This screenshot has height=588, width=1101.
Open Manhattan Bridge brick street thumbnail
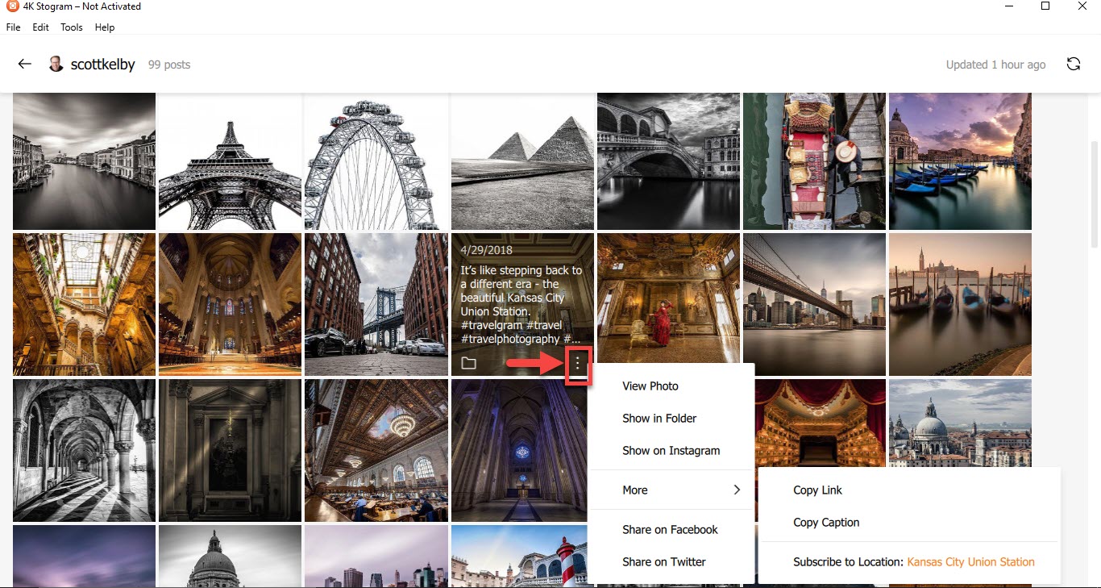(376, 305)
